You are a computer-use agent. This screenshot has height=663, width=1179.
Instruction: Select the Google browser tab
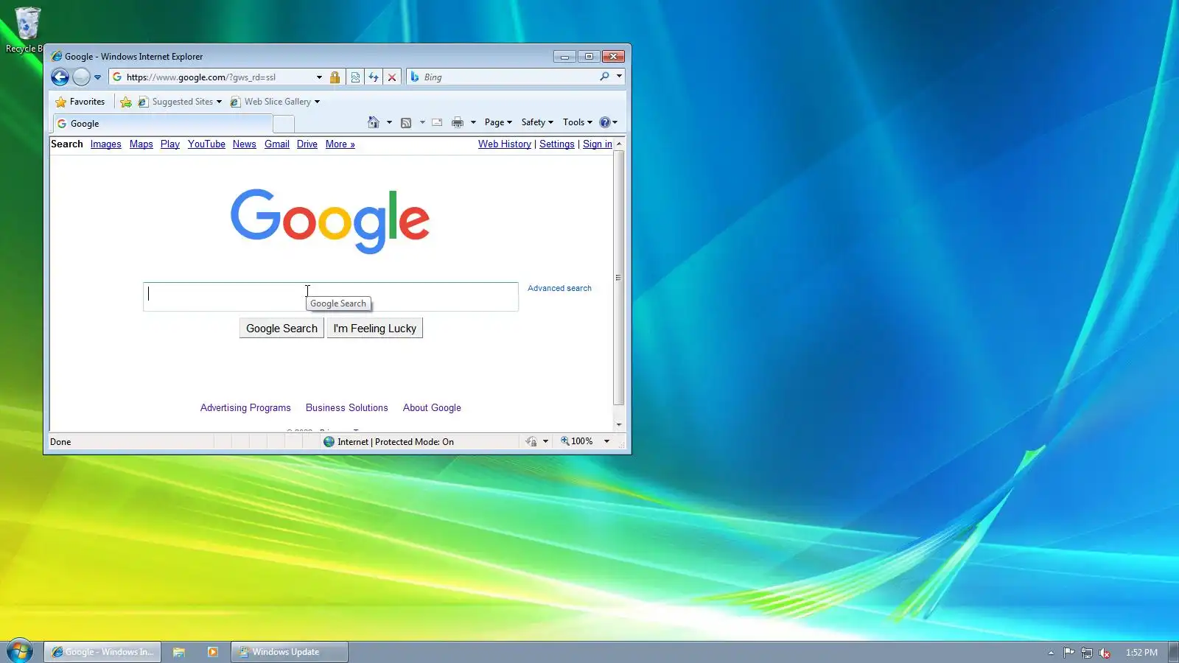click(x=162, y=124)
